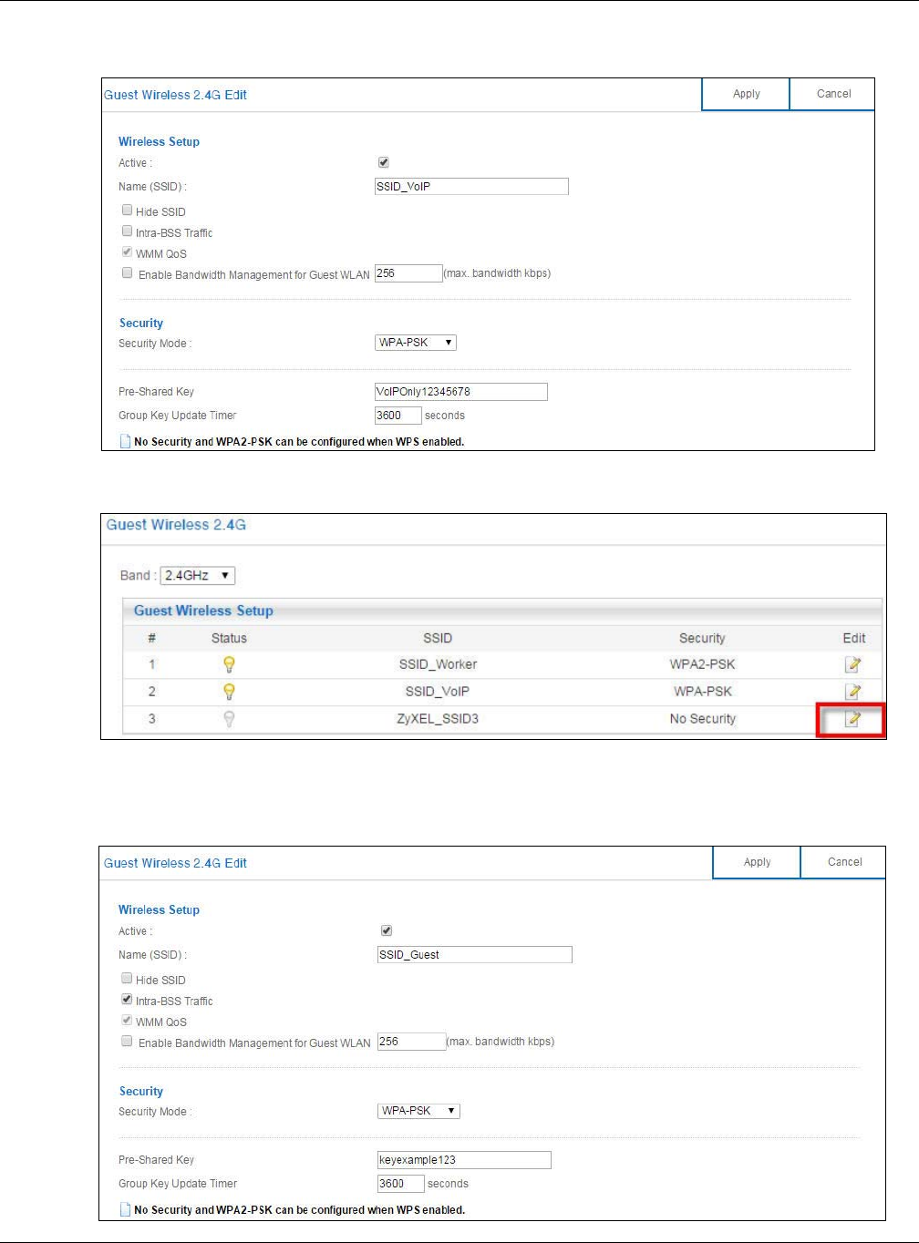
Task: Click Cancel in SSID_Guest edit panel
Action: click(844, 862)
